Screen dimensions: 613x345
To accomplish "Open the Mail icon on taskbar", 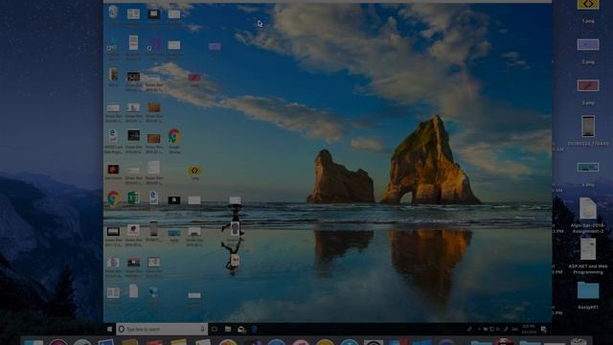I will click(241, 330).
